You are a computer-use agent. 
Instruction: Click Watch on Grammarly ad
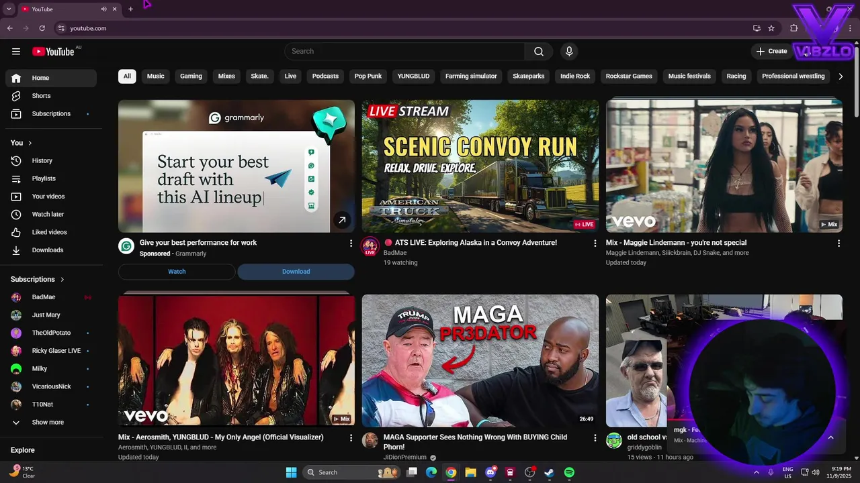pyautogui.click(x=177, y=272)
